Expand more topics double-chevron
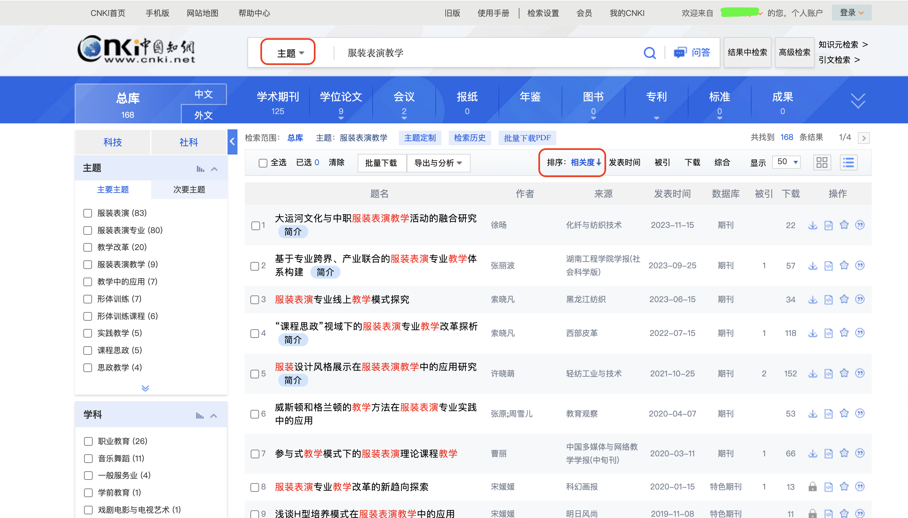This screenshot has width=908, height=518. coord(145,388)
